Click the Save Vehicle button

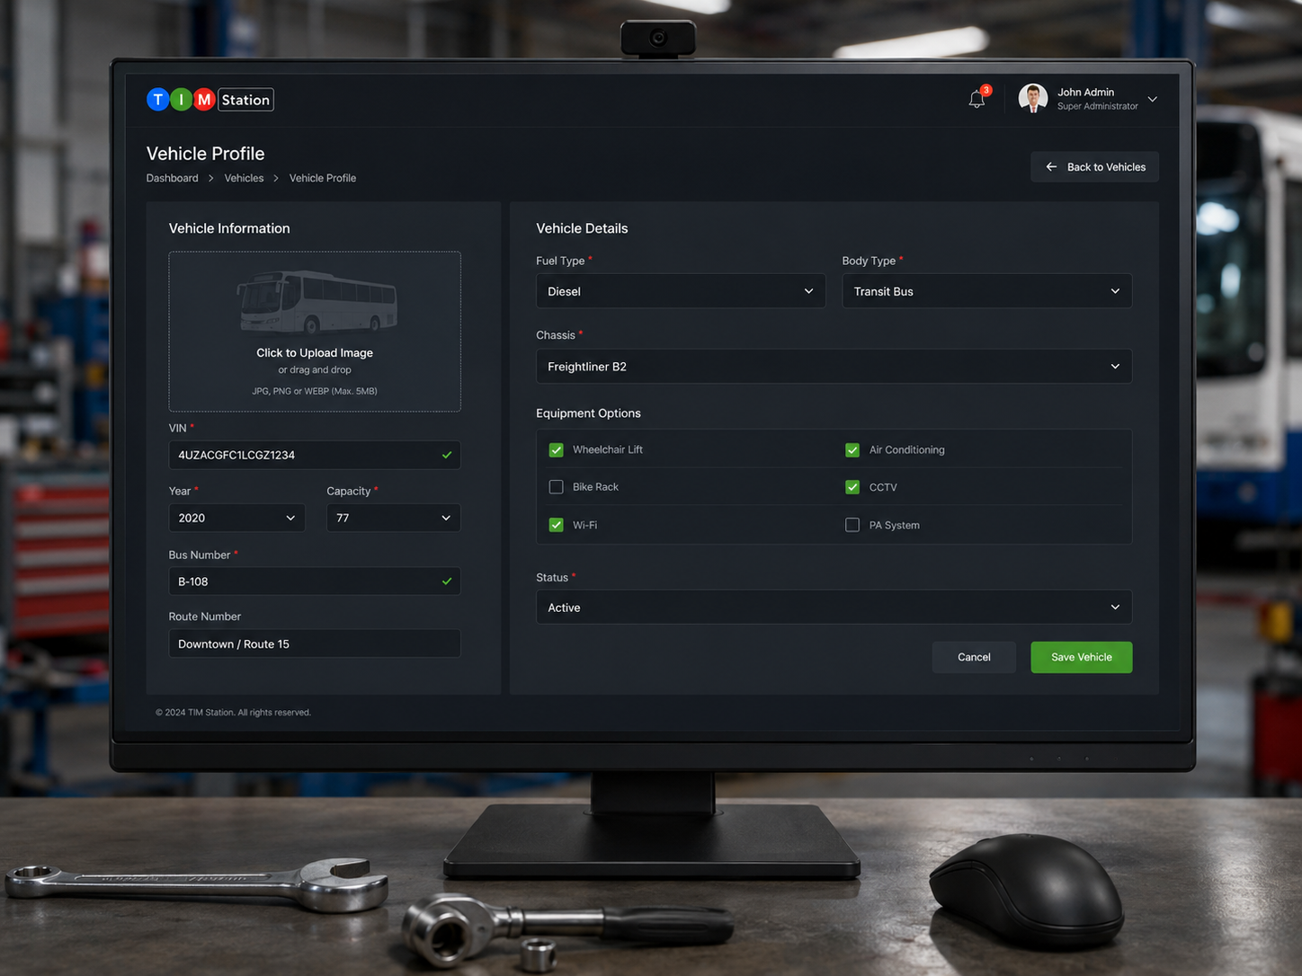[x=1081, y=657]
